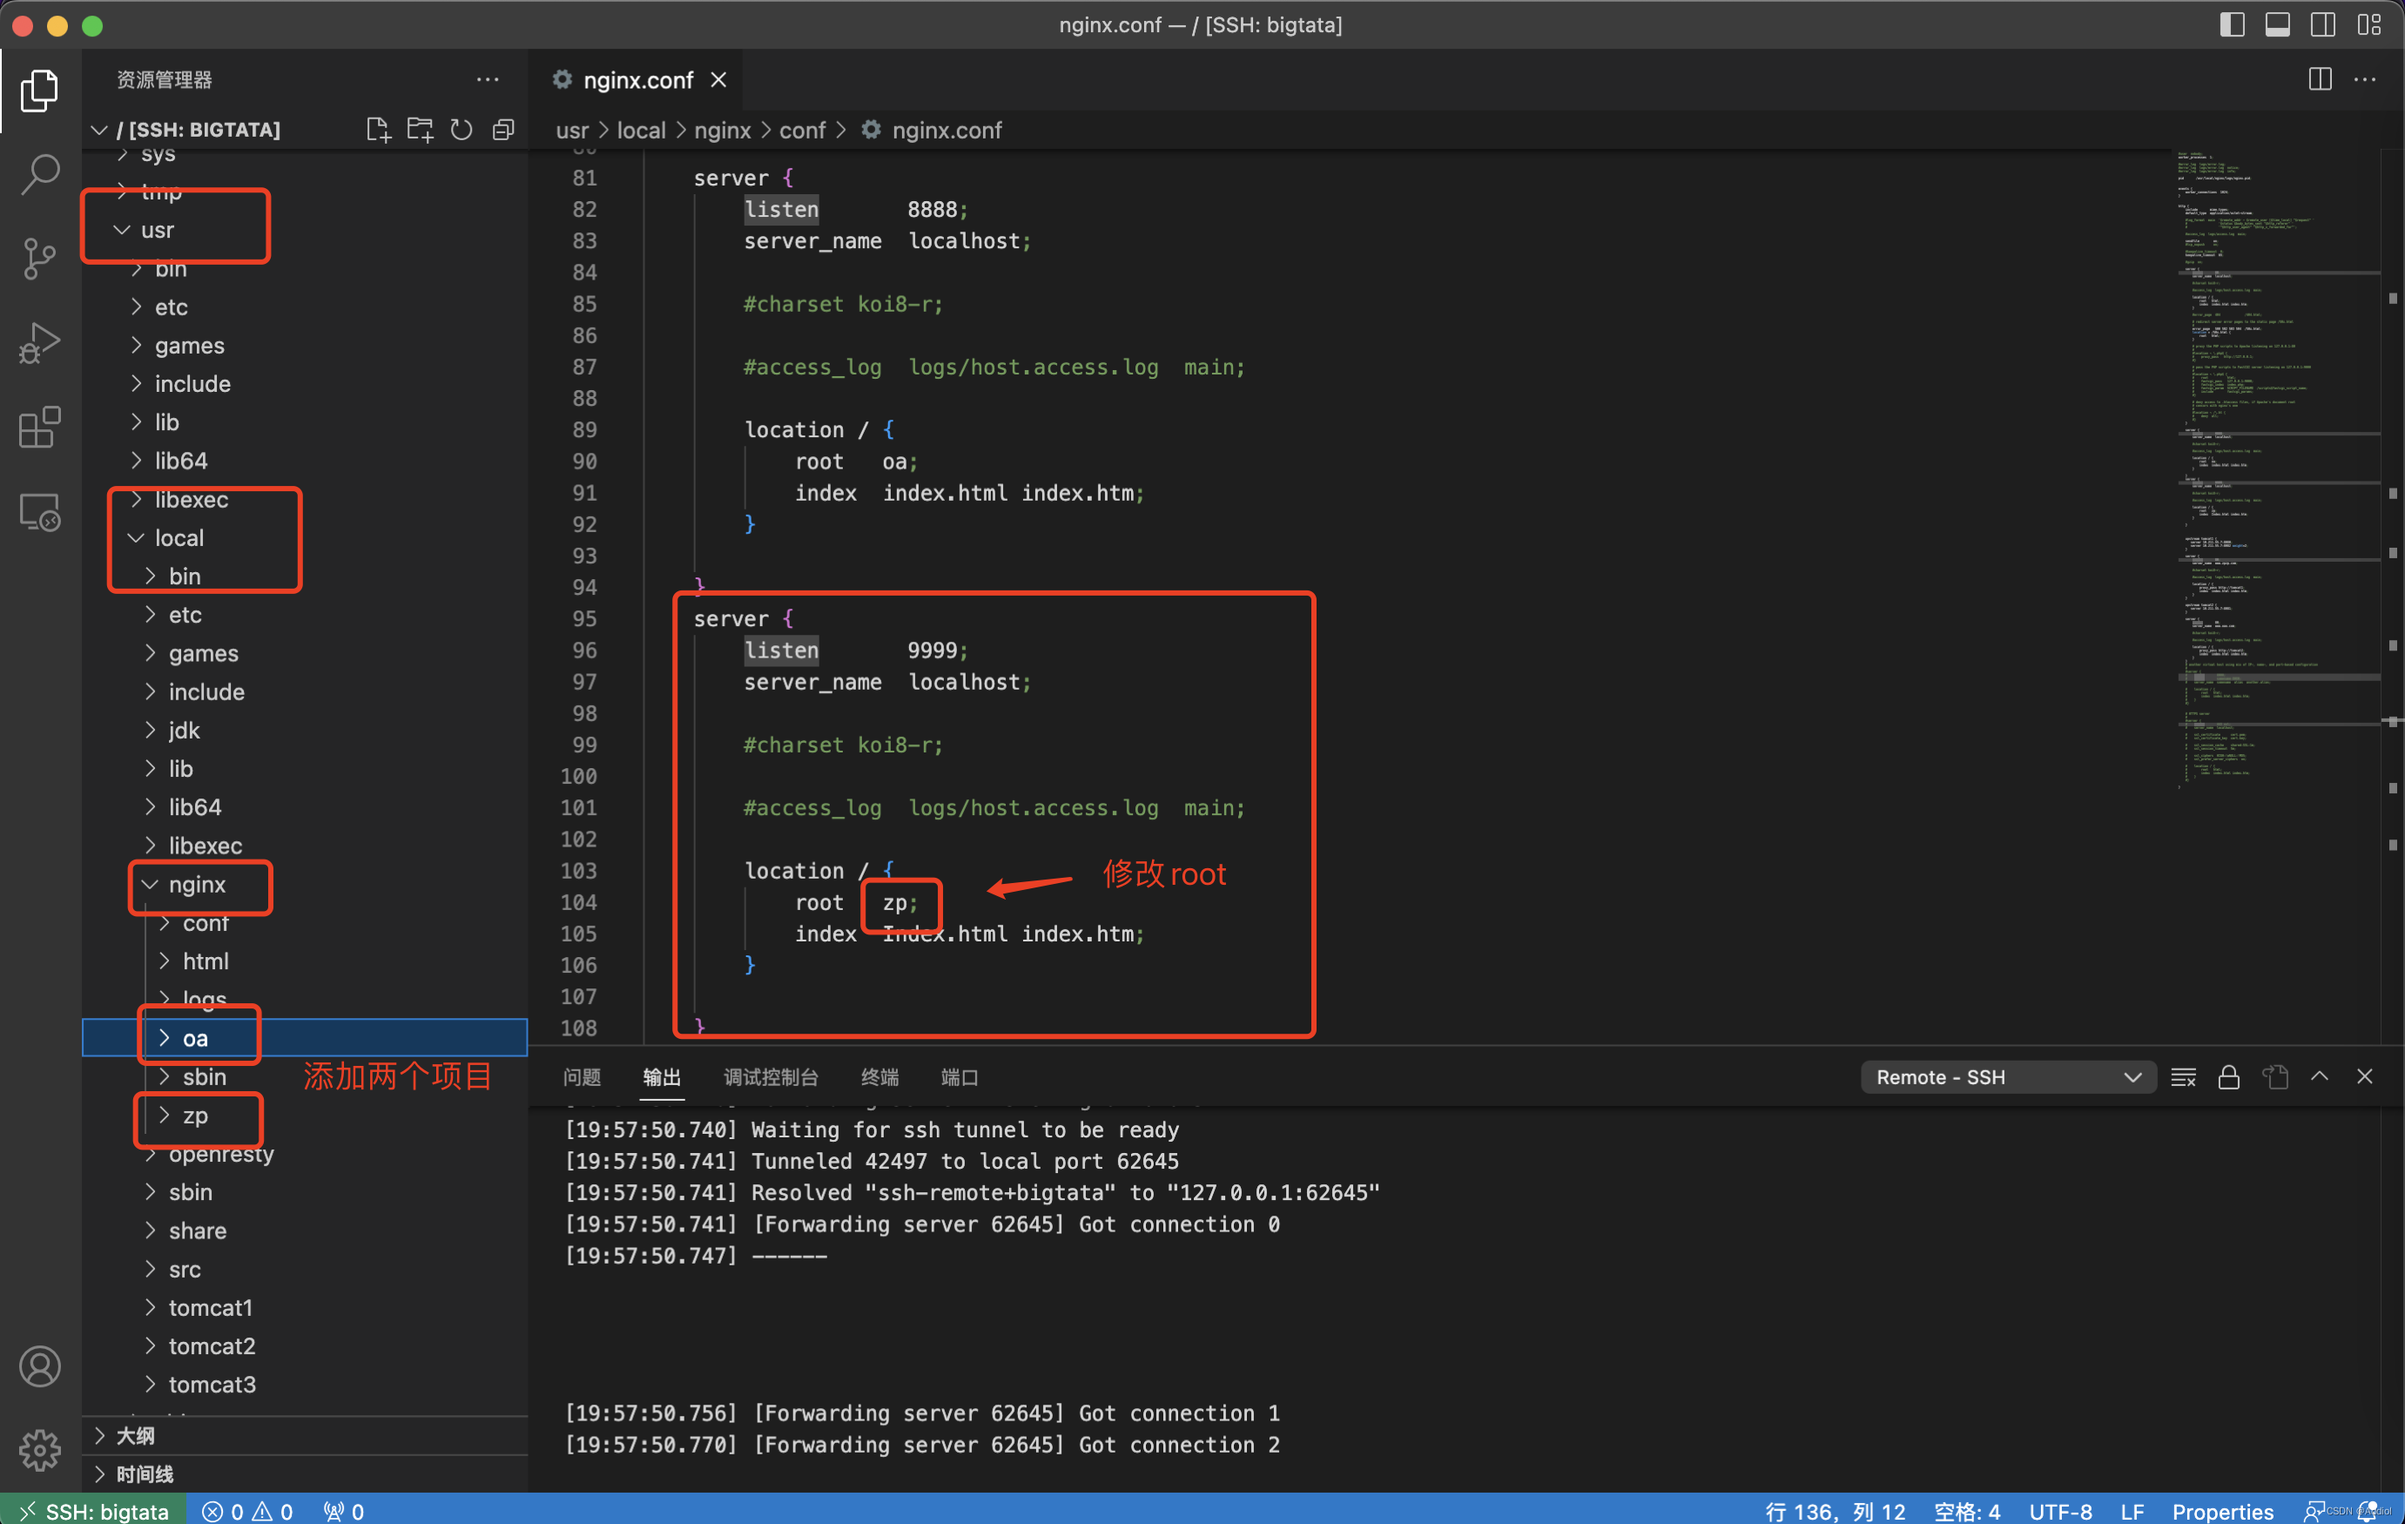Switch to the 问题 problems tab

pyautogui.click(x=582, y=1076)
